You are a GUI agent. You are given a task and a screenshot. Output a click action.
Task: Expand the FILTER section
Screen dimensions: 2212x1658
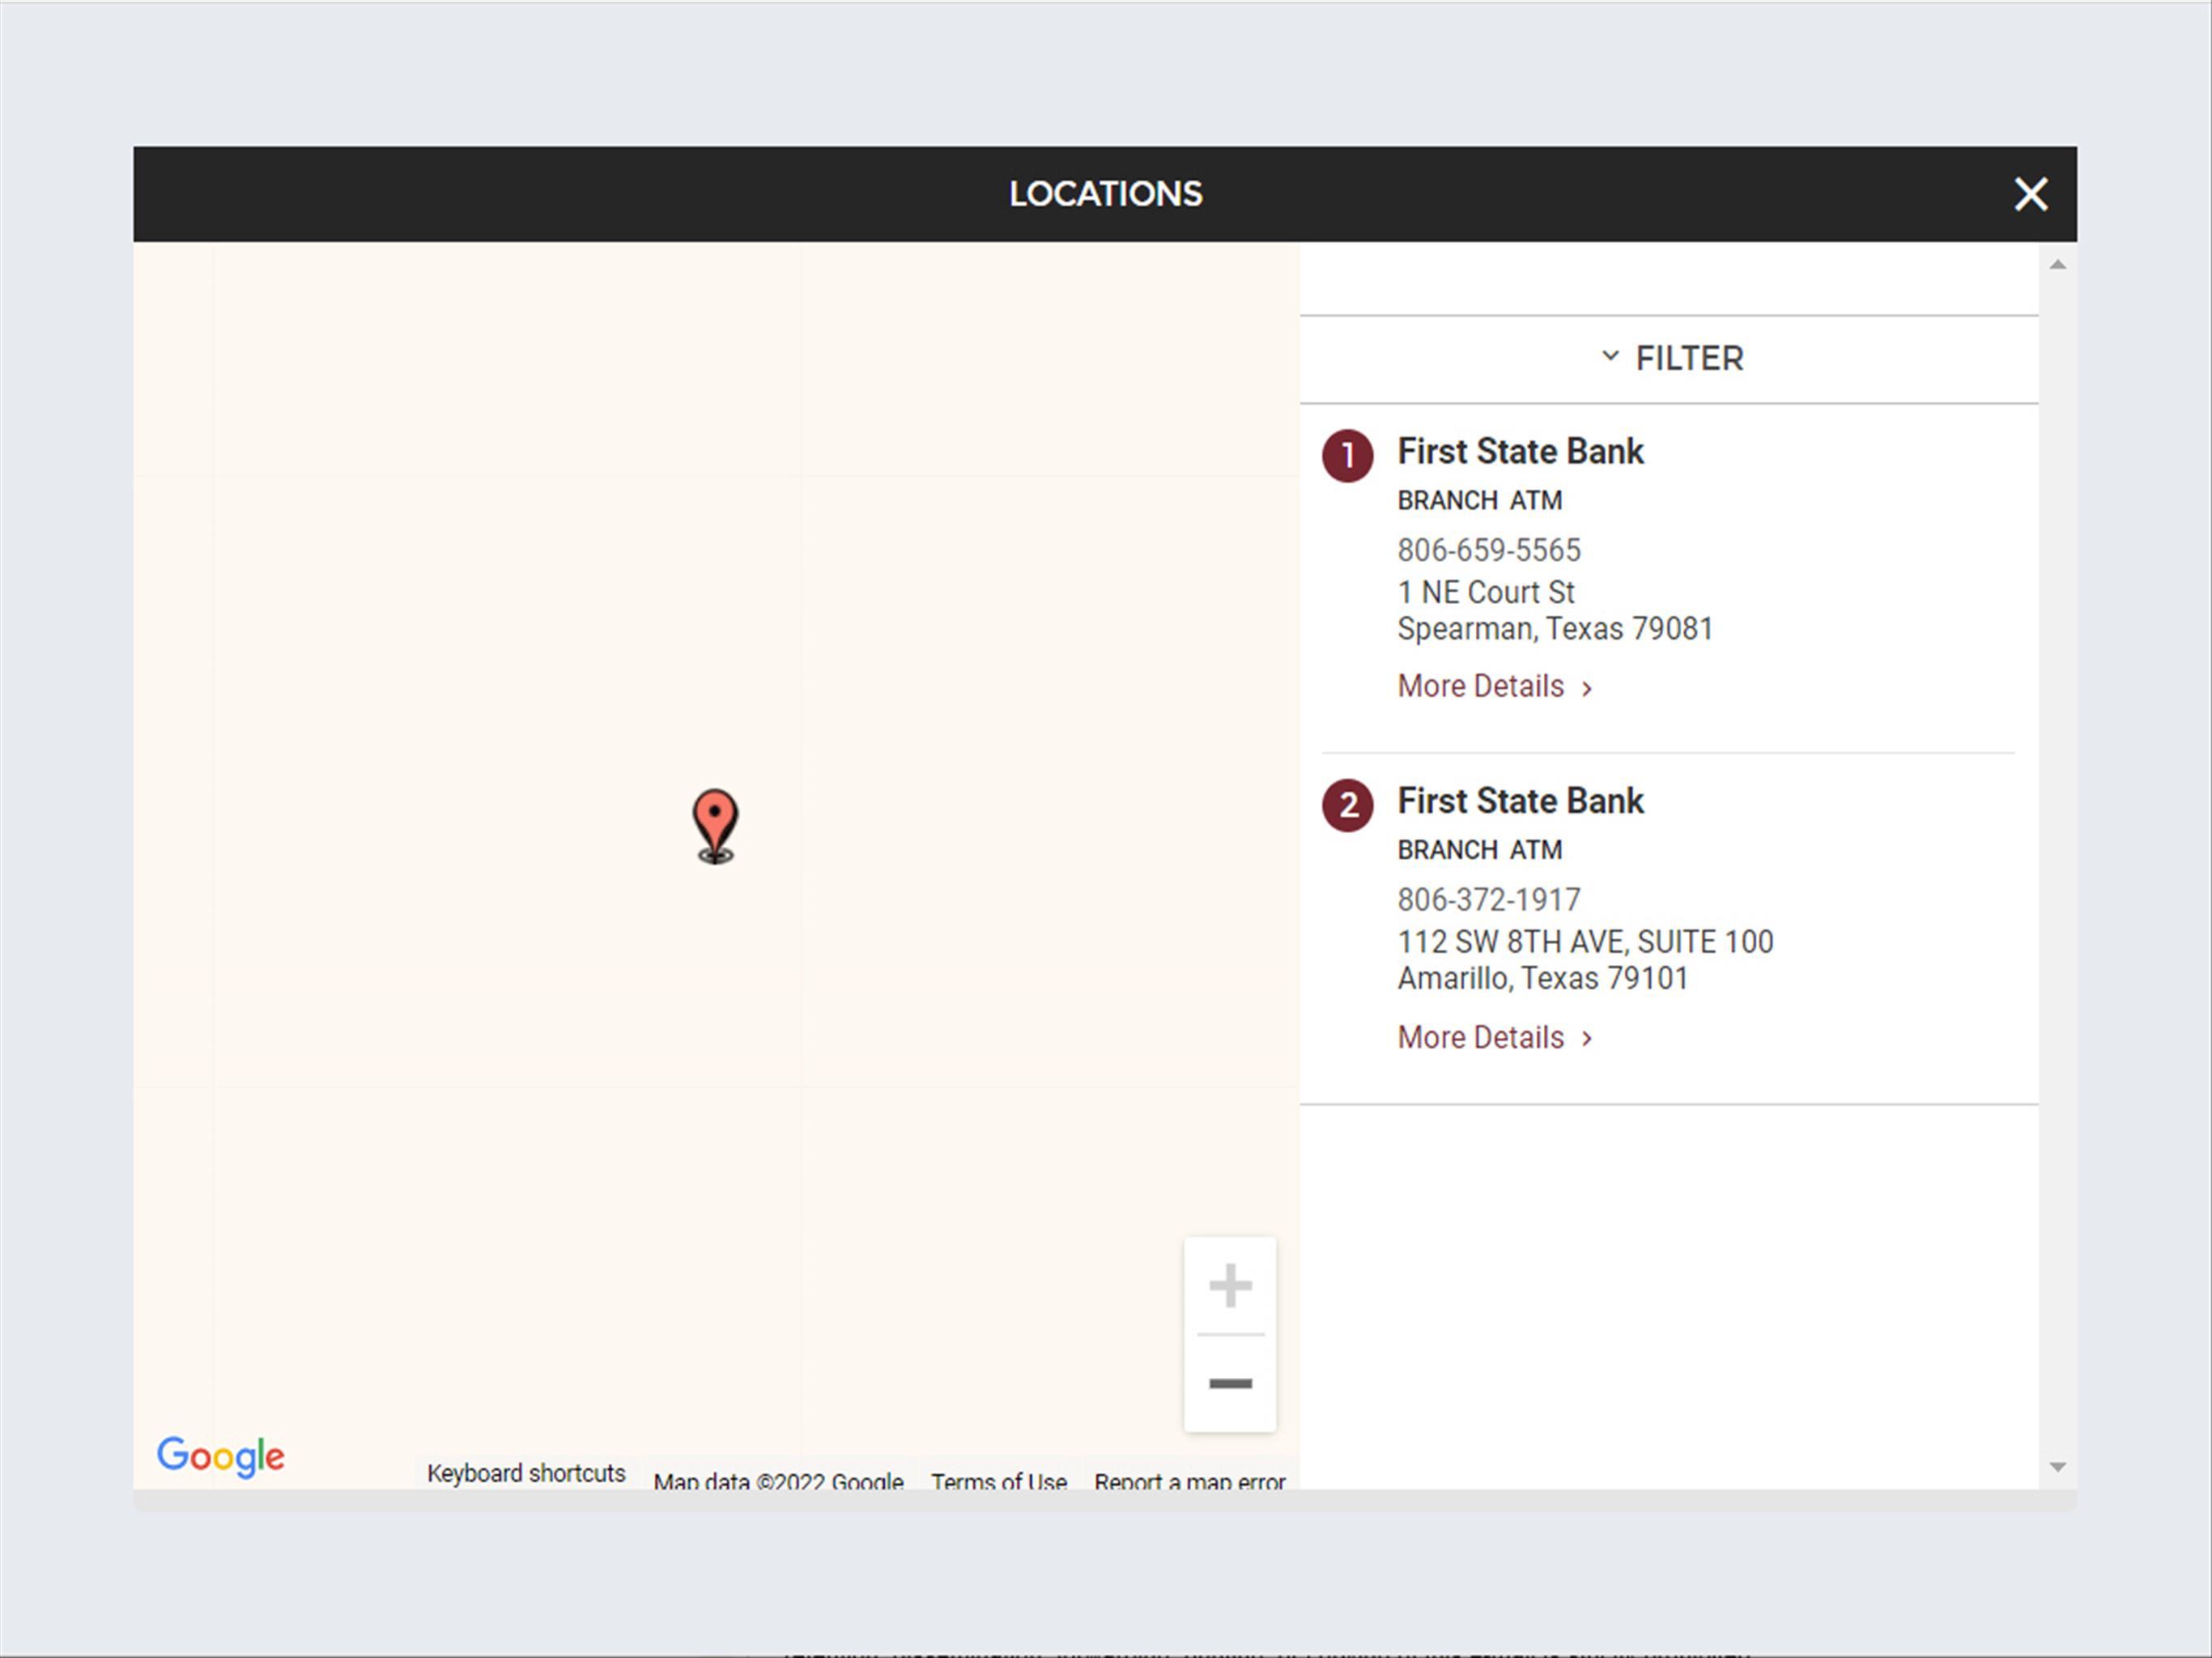(x=1671, y=358)
